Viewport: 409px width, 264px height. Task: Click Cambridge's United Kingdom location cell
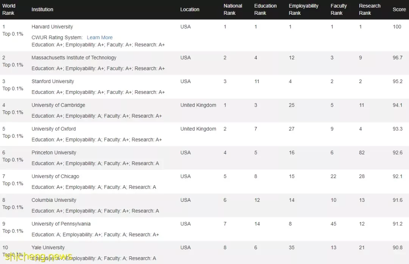[198, 105]
